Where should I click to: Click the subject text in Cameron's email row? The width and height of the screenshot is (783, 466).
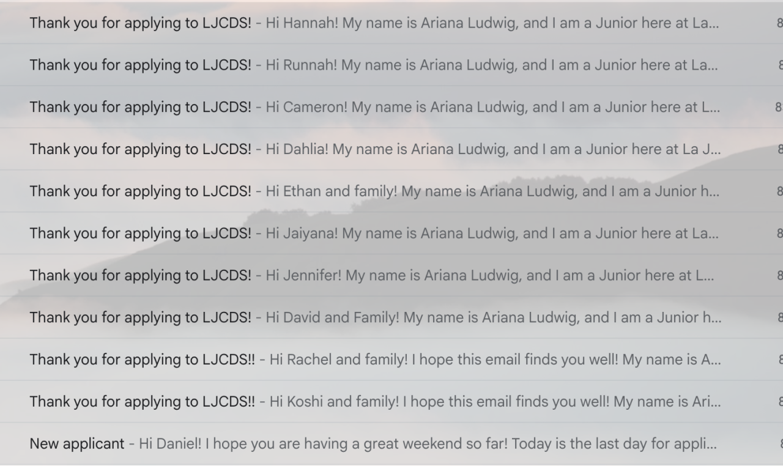(x=140, y=107)
